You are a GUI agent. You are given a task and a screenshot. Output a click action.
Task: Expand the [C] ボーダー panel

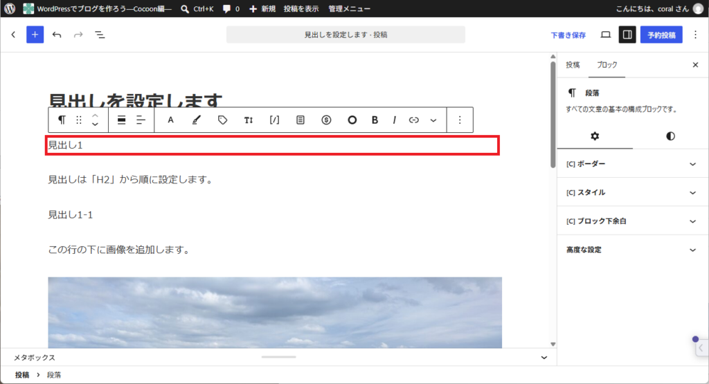pos(632,163)
